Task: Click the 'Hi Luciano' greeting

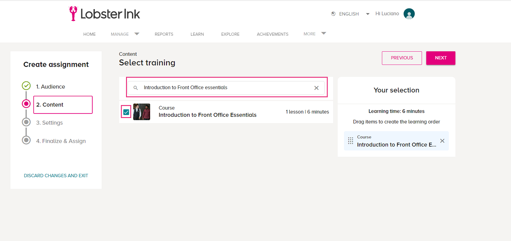Action: point(387,14)
